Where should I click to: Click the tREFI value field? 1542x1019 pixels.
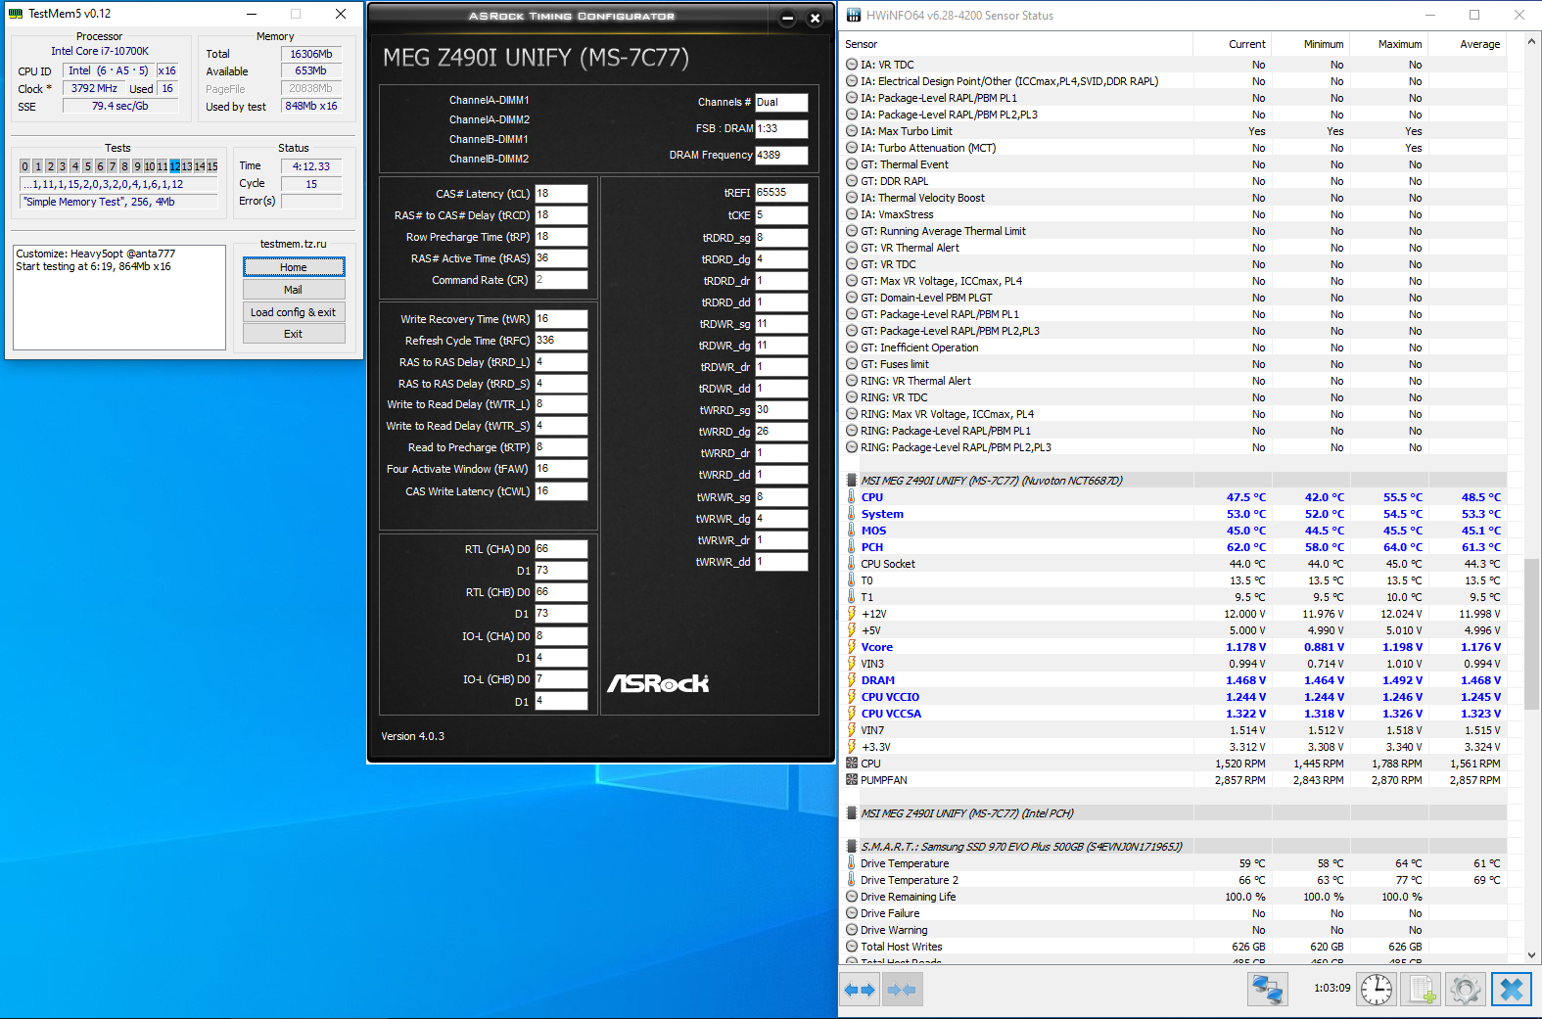point(781,193)
